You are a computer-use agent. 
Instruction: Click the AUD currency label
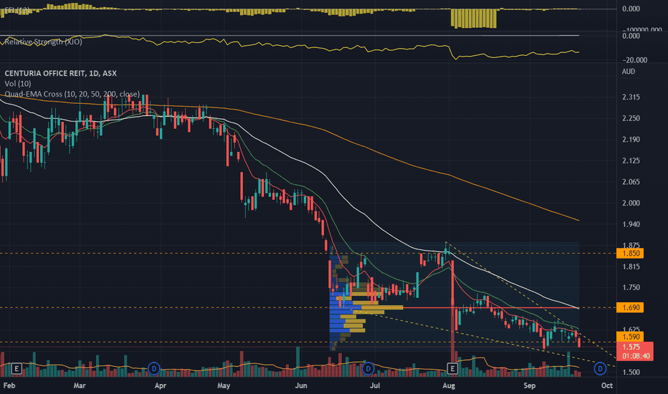coord(629,71)
